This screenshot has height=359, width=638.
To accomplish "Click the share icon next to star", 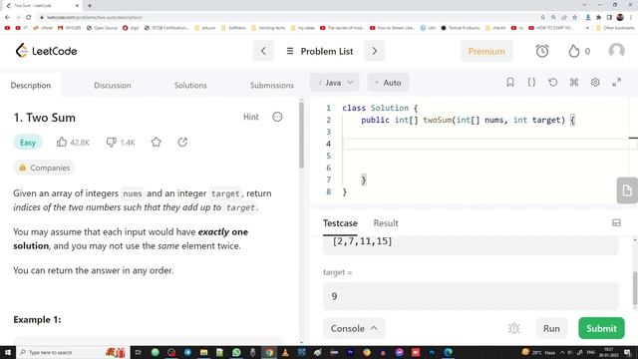I will coord(182,142).
